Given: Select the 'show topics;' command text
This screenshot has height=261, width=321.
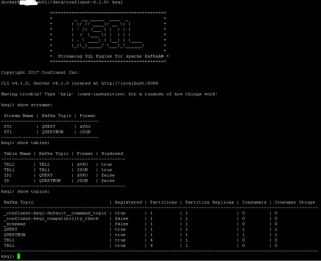Looking at the screenshot, I should (x=32, y=191).
